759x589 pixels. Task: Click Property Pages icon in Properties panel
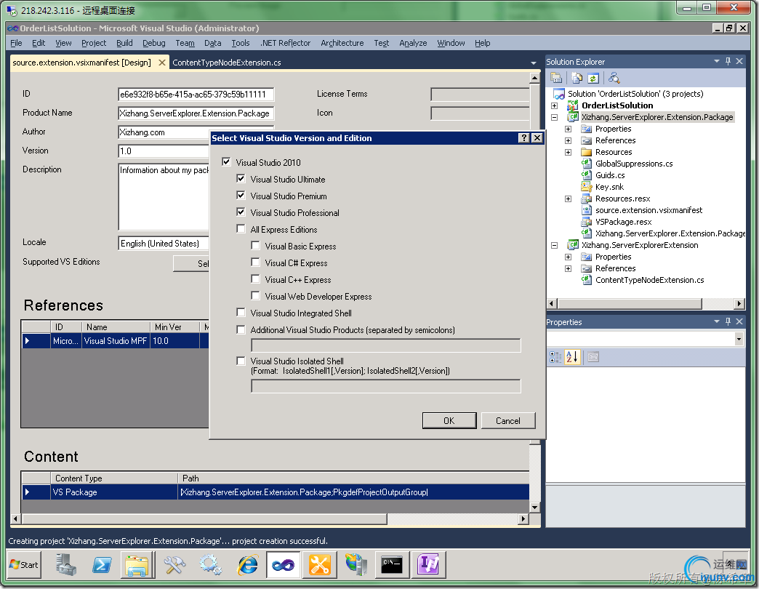(593, 357)
